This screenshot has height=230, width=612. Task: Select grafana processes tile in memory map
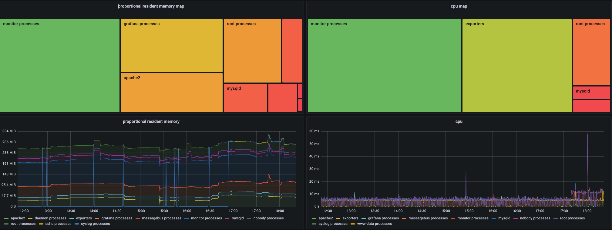click(172, 46)
